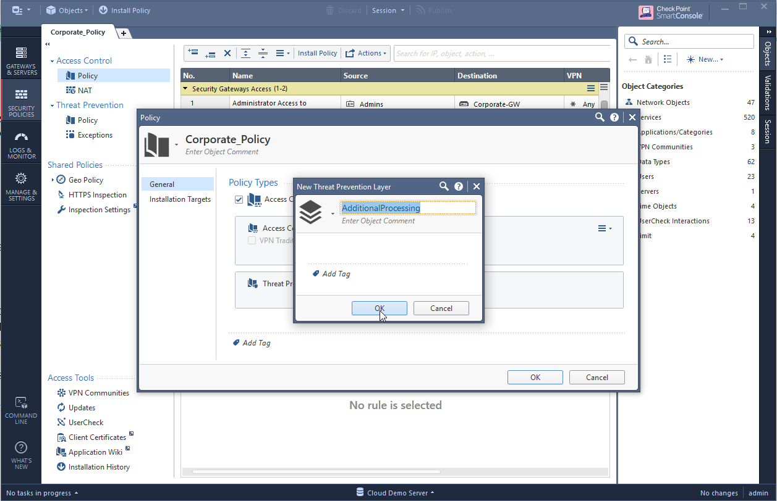777x501 pixels.
Task: Click Install Policy in top bar
Action: (x=124, y=10)
